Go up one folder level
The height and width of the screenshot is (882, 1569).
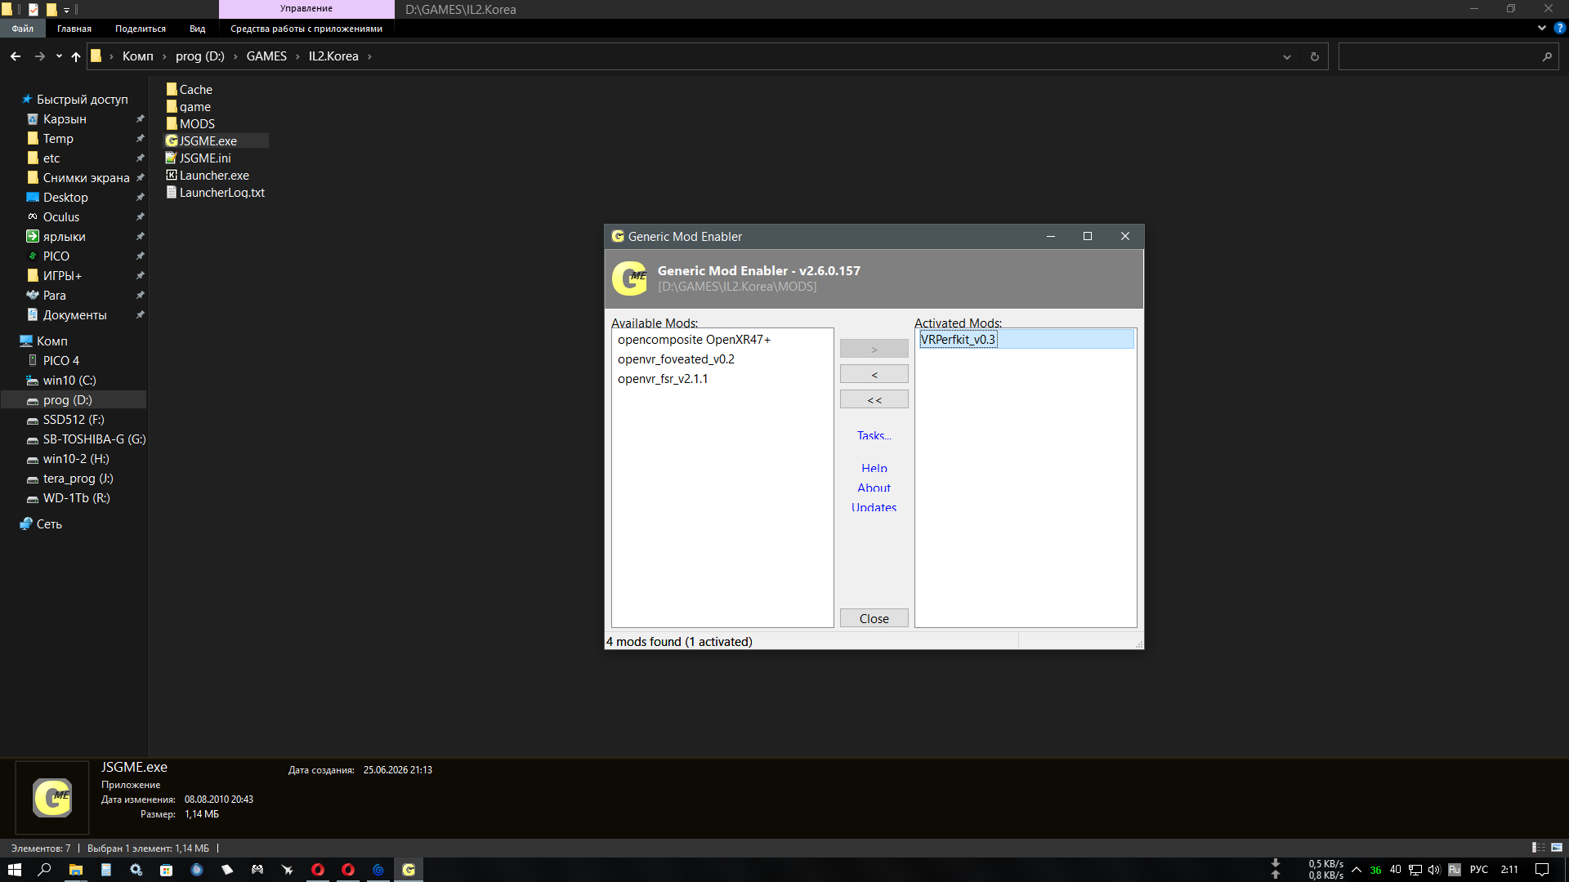(76, 56)
